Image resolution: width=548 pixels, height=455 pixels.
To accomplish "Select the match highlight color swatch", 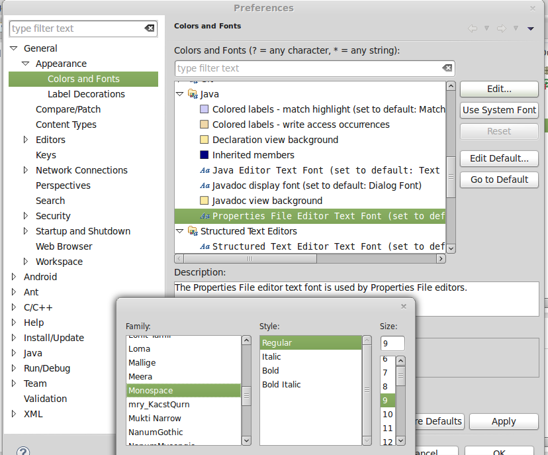I will [204, 109].
